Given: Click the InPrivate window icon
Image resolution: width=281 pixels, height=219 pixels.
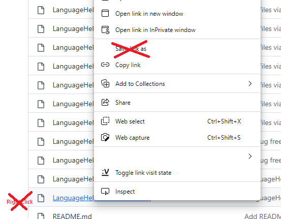Looking at the screenshot, I should [105, 30].
